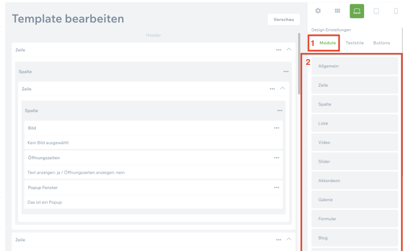Open three-dot menu of Bild module

[x=277, y=128]
